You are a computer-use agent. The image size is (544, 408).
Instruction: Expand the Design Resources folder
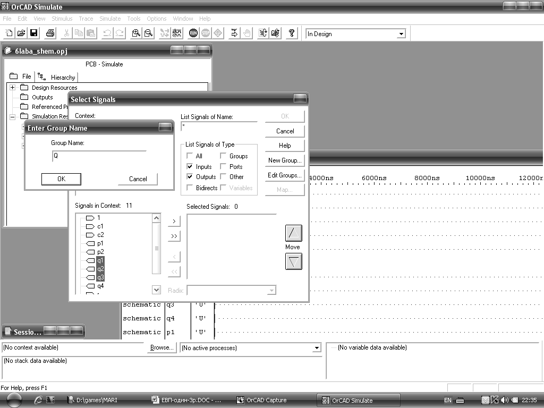[x=12, y=88]
